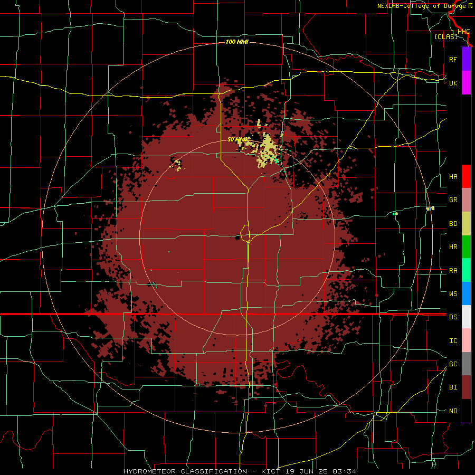
Task: Click the BI legend label
Action: (453, 387)
